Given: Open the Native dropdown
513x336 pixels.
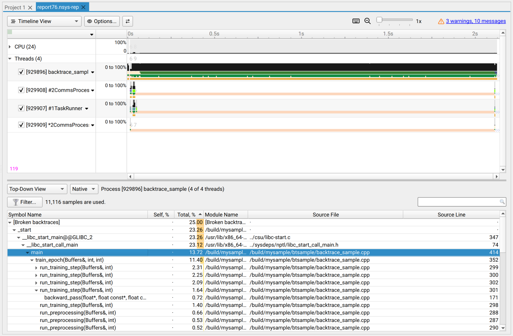Looking at the screenshot, I should [84, 189].
